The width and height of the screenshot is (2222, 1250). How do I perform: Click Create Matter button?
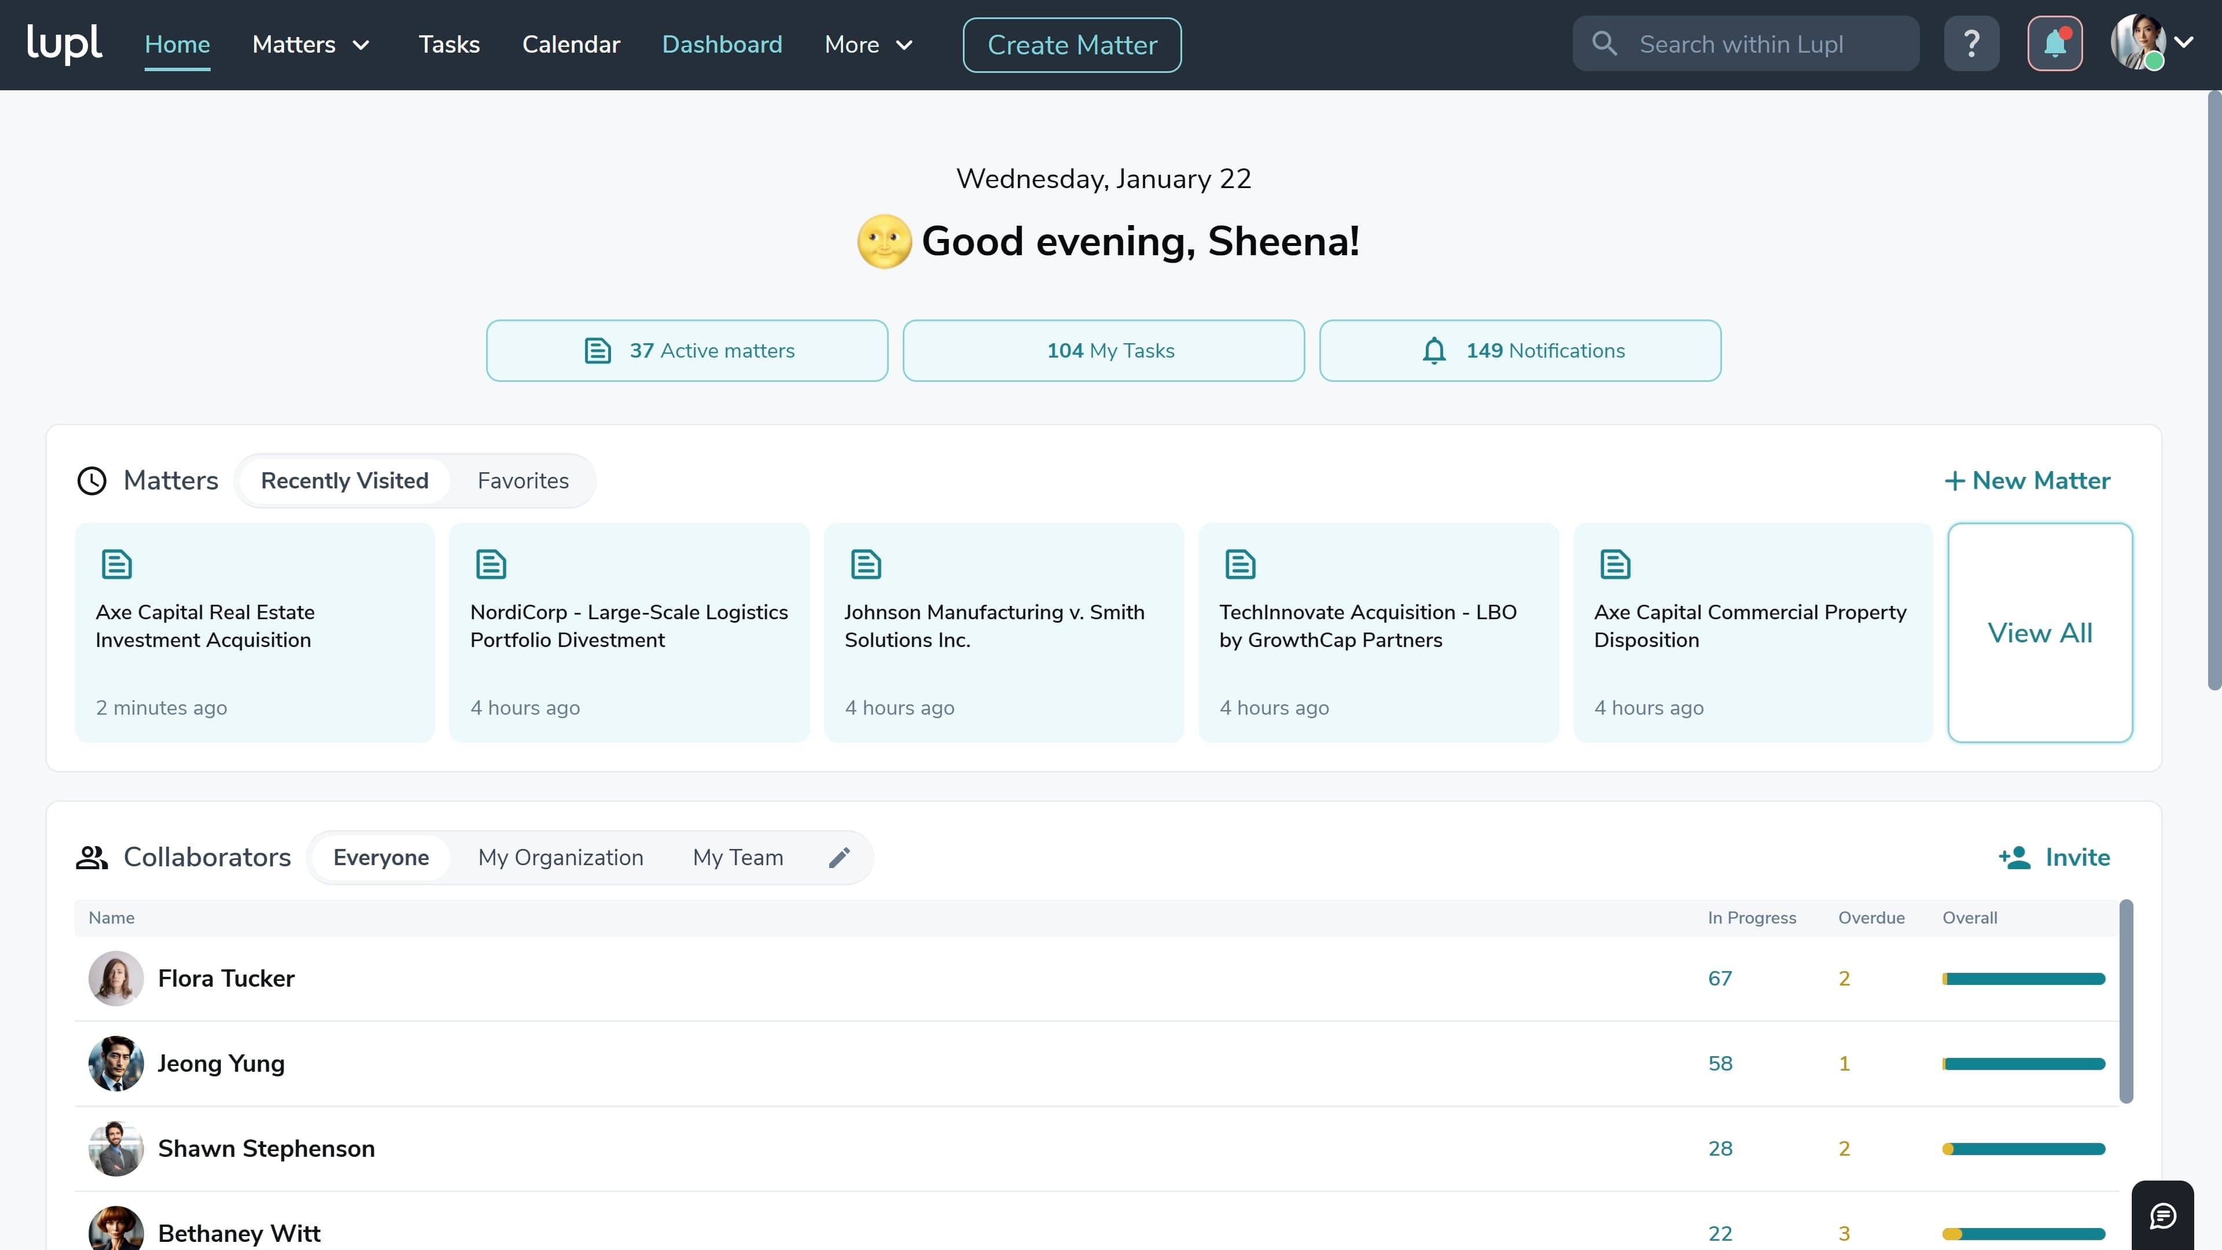click(1072, 45)
